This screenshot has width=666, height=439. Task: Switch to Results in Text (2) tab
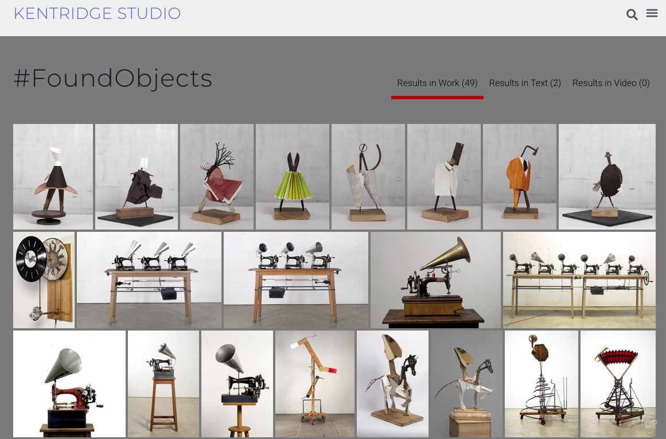click(x=525, y=83)
